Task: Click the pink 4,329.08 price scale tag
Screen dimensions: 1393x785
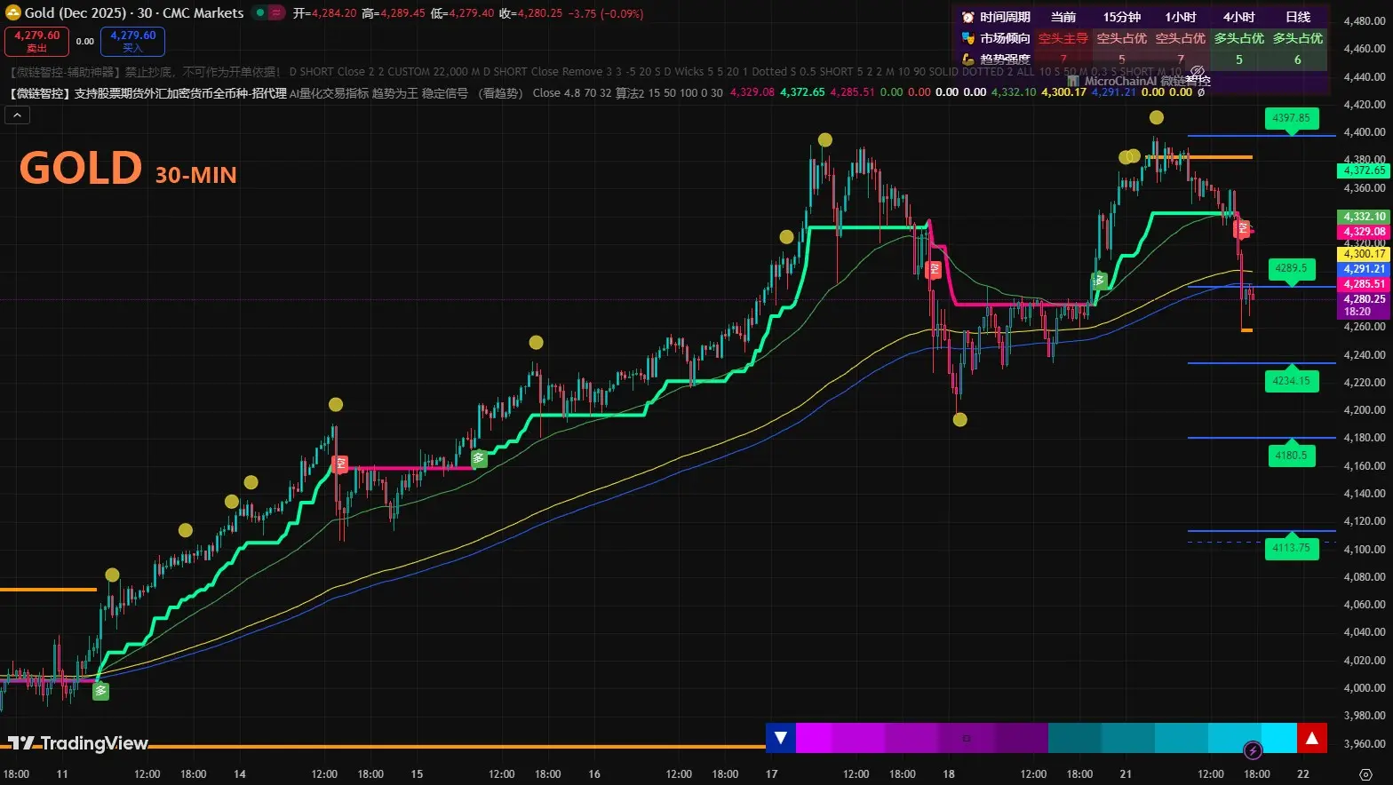Action: pos(1364,232)
